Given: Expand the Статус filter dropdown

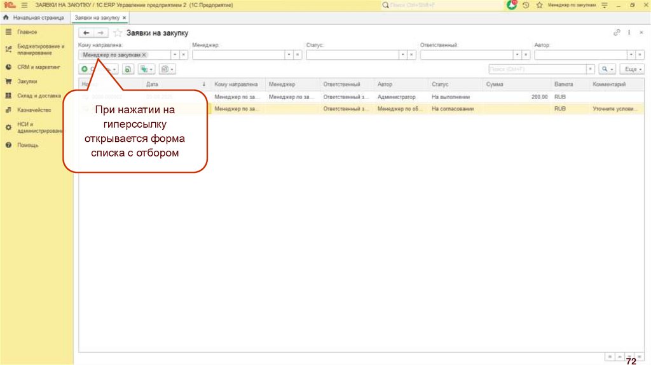Looking at the screenshot, I should [x=402, y=55].
